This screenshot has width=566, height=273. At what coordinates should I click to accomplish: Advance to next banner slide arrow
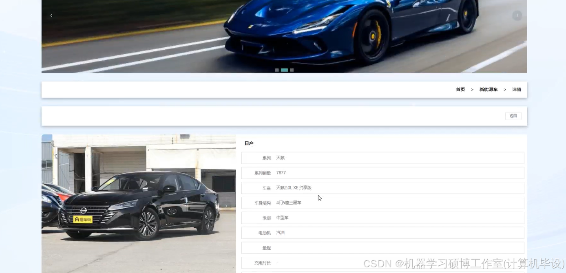[517, 15]
